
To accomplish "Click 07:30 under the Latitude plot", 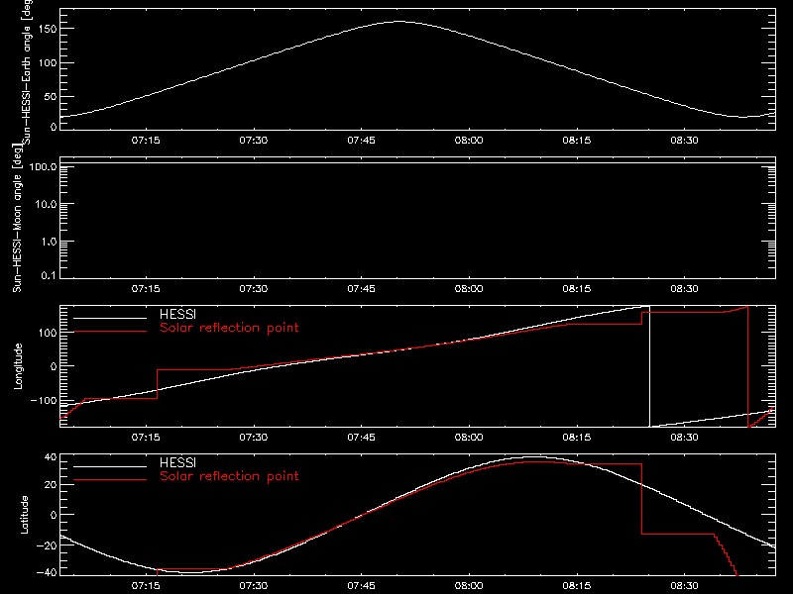I will [254, 586].
